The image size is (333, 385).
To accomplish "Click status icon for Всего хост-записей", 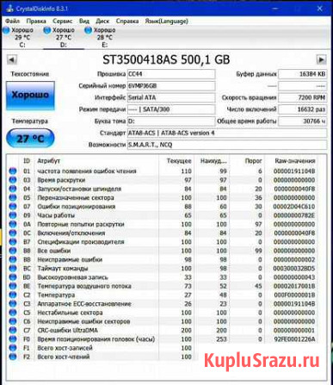I will pos(13,348).
